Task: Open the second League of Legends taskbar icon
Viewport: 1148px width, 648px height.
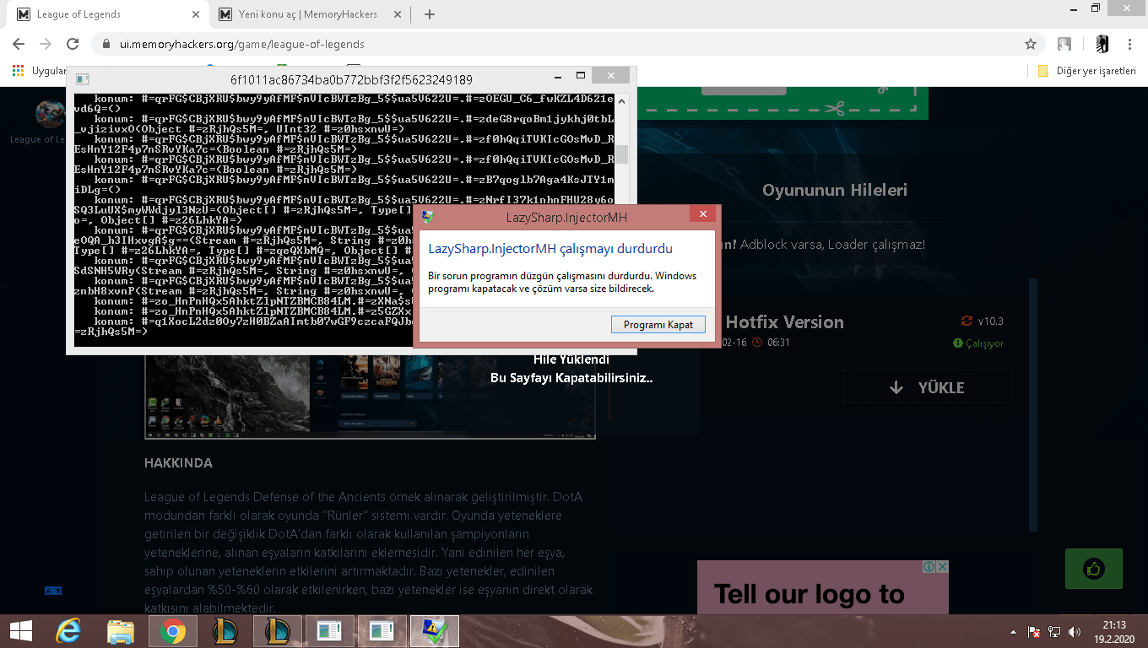Action: point(278,631)
